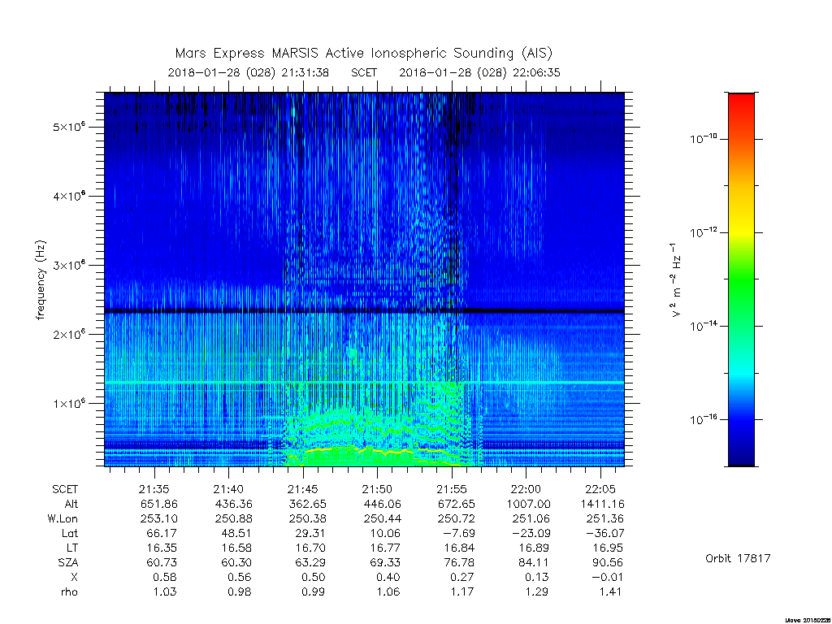Click the SZA value '69.33'
This screenshot has height=624, width=832.
384,562
